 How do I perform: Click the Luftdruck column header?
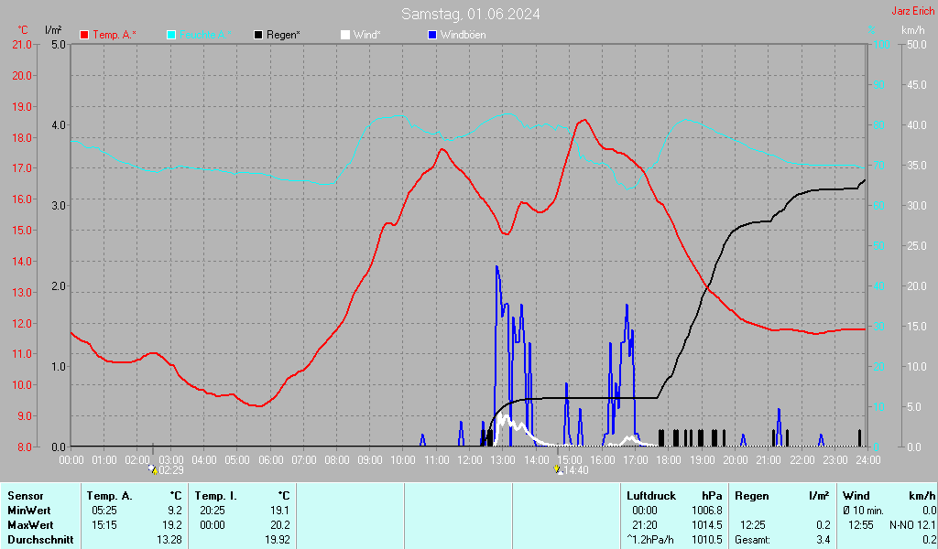(650, 495)
